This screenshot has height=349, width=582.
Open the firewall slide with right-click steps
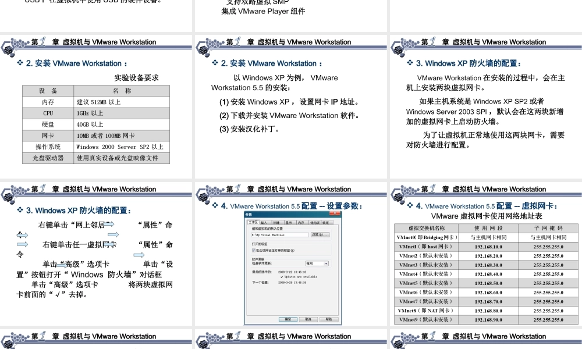pos(96,254)
